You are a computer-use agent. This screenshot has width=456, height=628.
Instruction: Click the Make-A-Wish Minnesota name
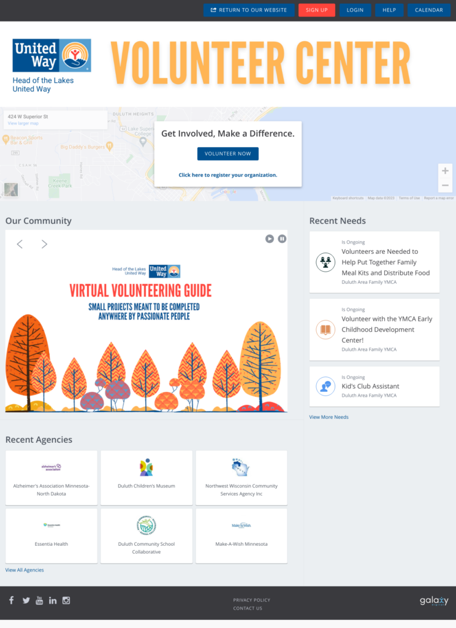tap(241, 544)
